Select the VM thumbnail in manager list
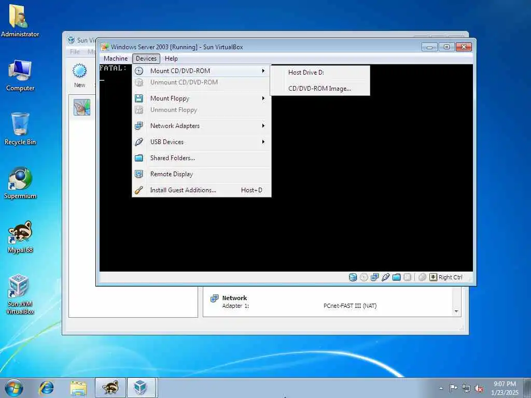This screenshot has width=531, height=398. tap(82, 107)
